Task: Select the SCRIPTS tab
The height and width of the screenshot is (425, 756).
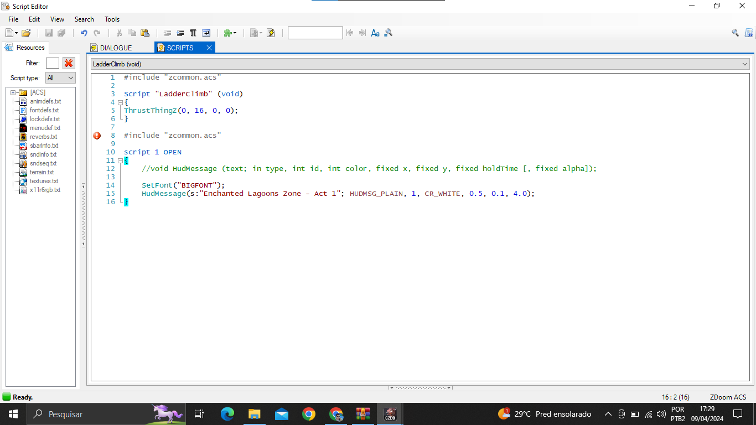Action: [180, 48]
